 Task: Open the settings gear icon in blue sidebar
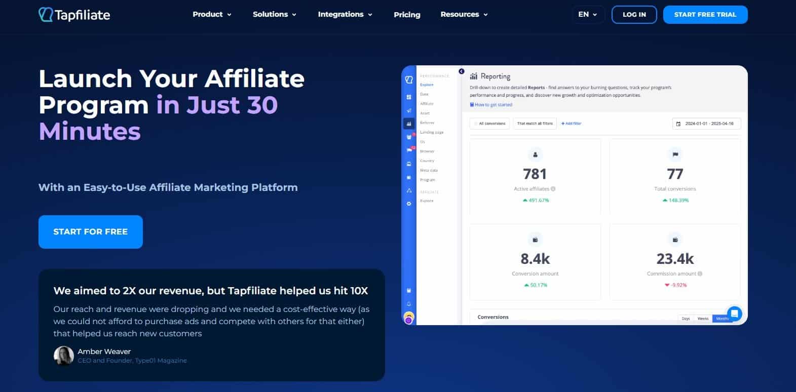(409, 204)
